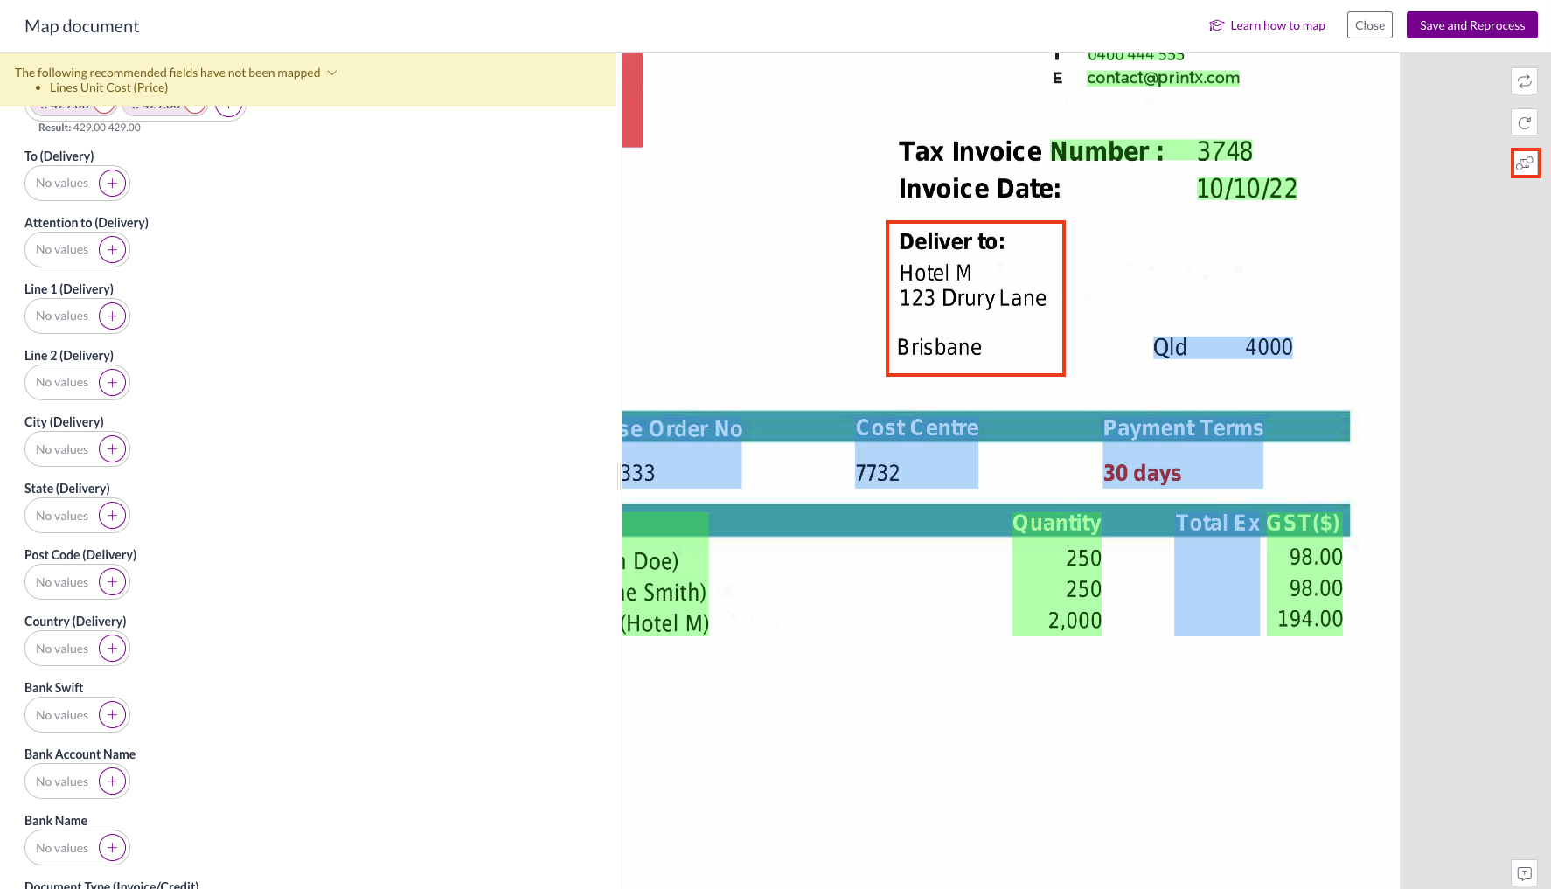
Task: Click the graduation cap icon
Action: coord(1217,25)
